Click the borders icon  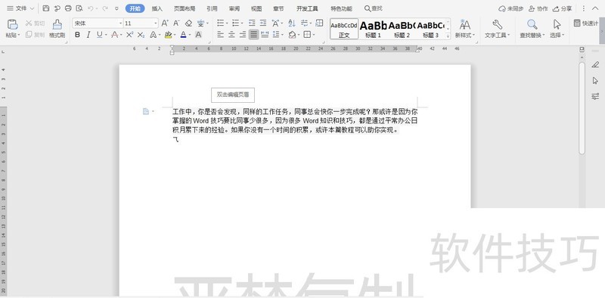tap(307, 35)
